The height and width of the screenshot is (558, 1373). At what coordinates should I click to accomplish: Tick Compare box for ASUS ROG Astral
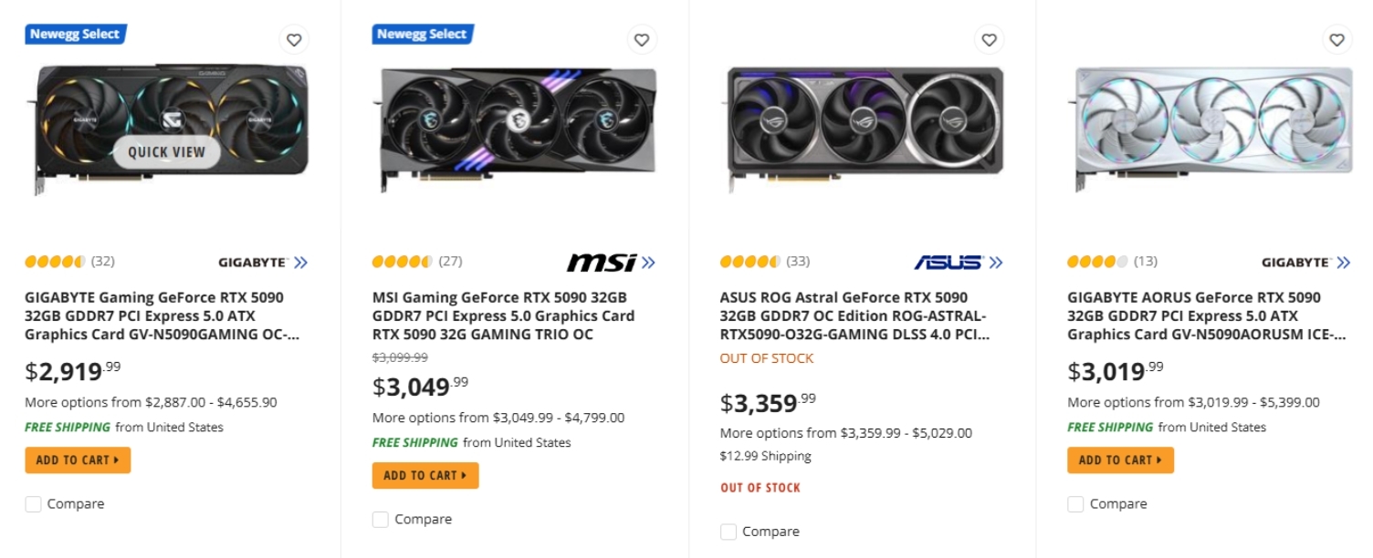coord(728,532)
